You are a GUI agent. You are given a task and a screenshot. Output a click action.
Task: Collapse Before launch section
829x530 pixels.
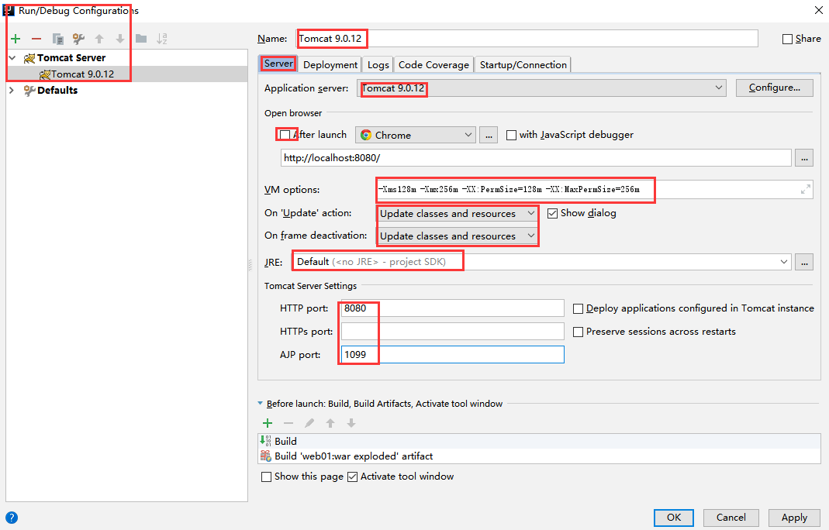coord(260,403)
